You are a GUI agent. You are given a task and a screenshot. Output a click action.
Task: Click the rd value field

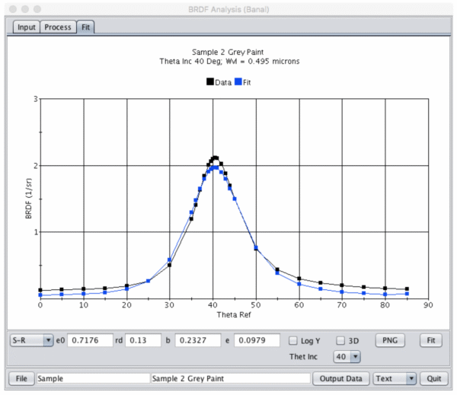pyautogui.click(x=144, y=340)
